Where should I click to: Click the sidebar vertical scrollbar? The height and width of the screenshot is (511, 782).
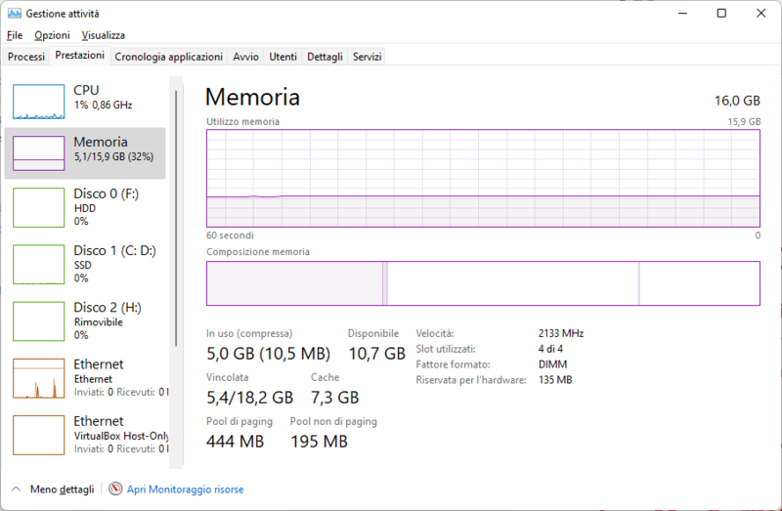pyautogui.click(x=176, y=215)
